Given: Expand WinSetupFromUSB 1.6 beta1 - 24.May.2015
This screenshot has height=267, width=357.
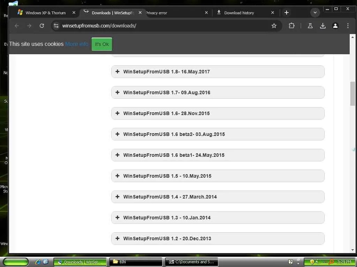Looking at the screenshot, I should pyautogui.click(x=218, y=155).
